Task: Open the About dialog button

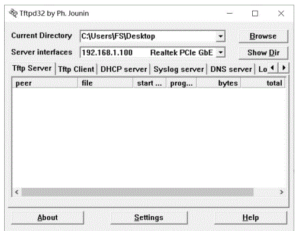Action: click(47, 217)
